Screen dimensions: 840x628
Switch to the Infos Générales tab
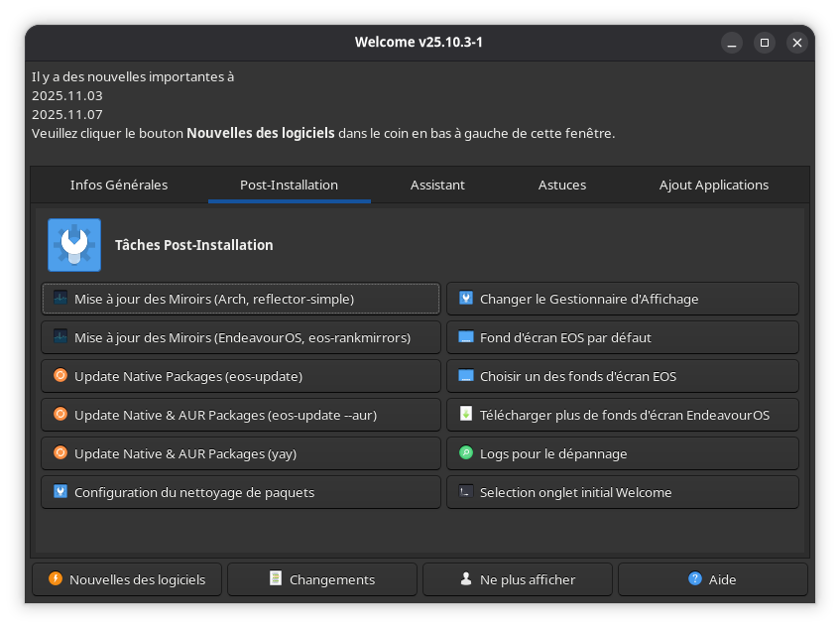(119, 185)
